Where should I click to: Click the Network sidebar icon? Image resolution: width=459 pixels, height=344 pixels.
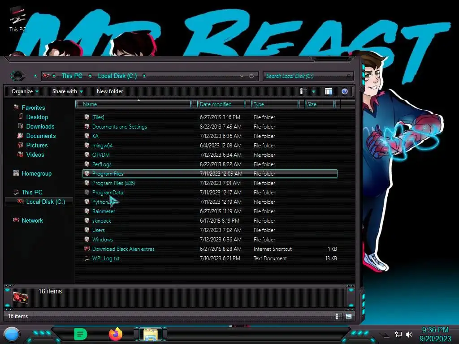tap(16, 220)
